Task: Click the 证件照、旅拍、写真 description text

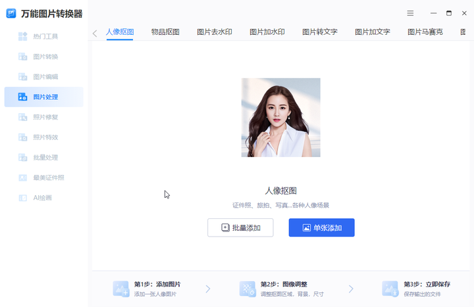Action: [281, 205]
